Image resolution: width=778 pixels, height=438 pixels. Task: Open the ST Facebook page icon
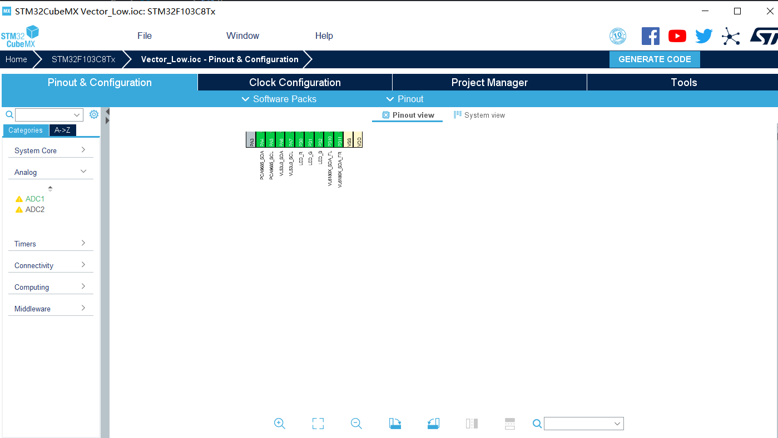click(x=650, y=36)
